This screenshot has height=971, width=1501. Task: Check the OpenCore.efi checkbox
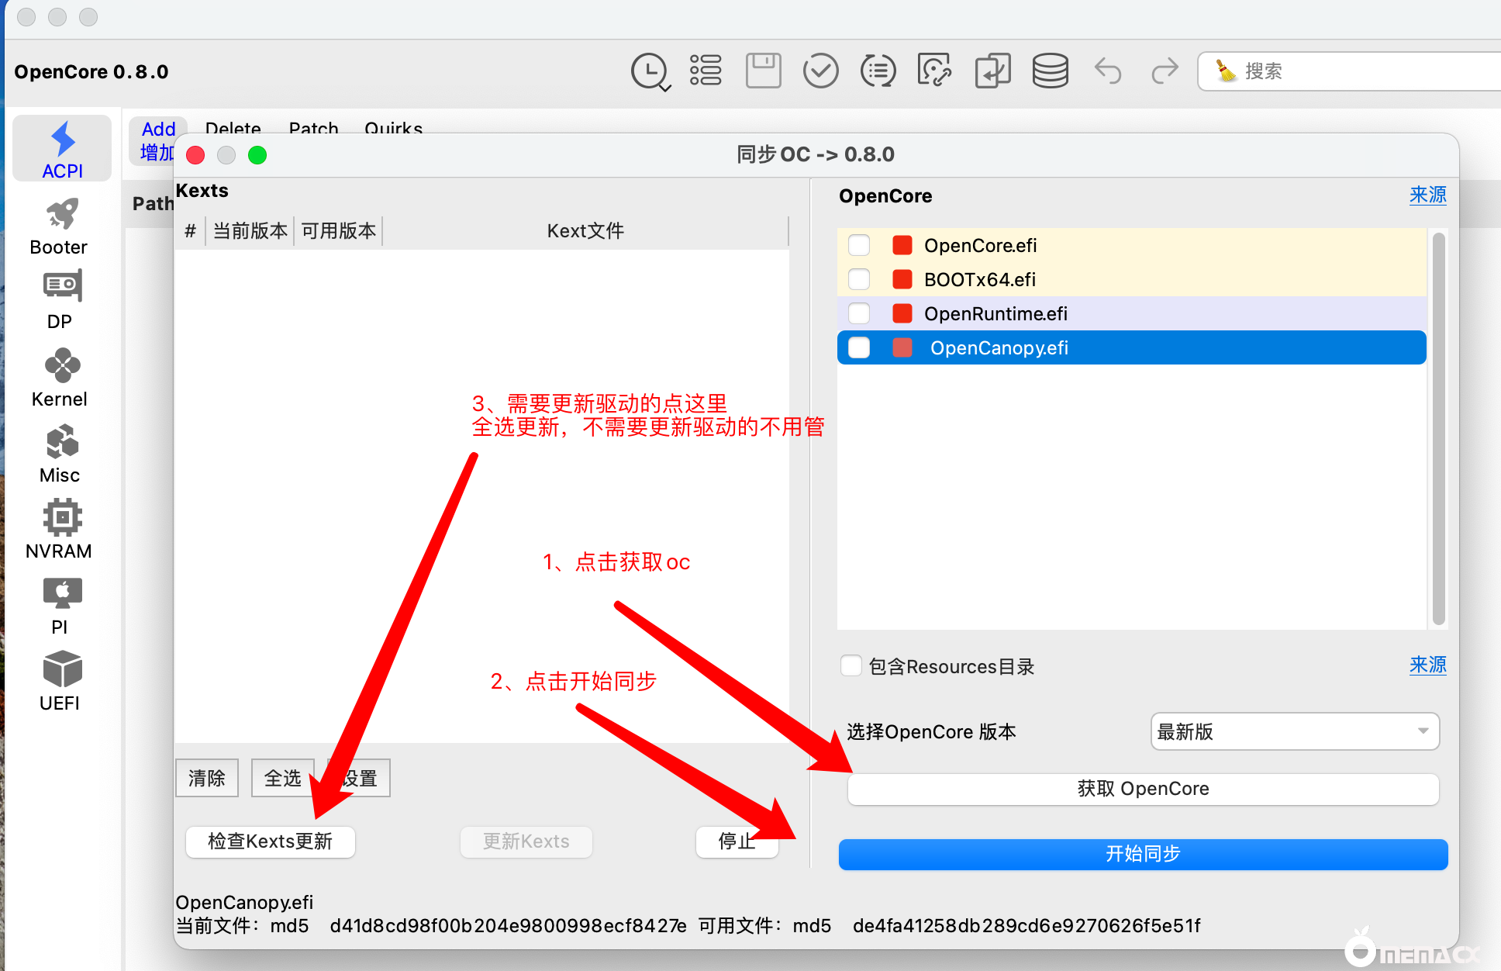pos(859,245)
